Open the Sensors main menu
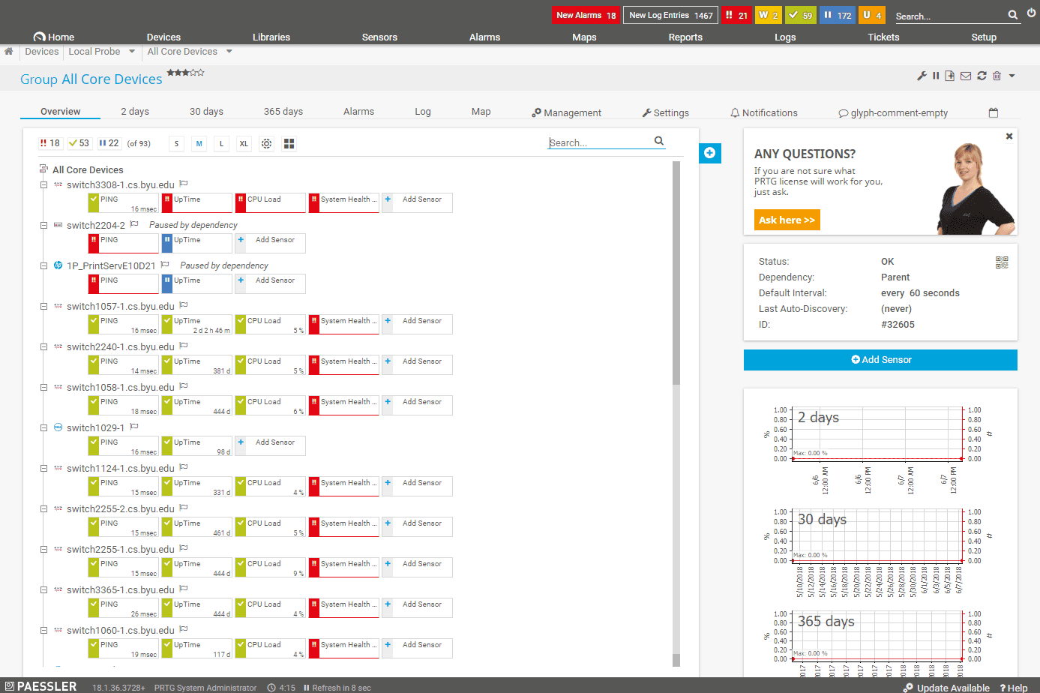This screenshot has height=693, width=1040. [379, 37]
